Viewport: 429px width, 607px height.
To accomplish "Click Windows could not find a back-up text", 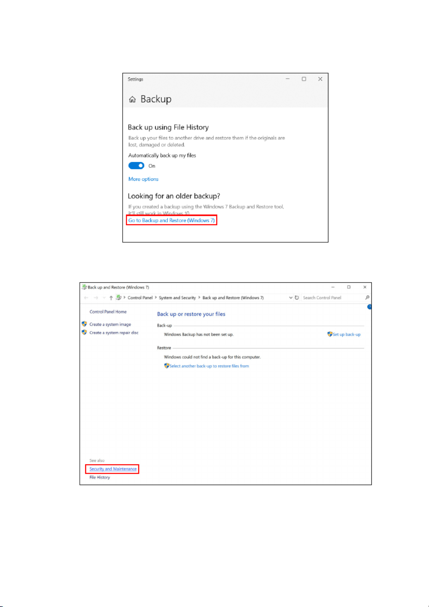I will point(212,357).
